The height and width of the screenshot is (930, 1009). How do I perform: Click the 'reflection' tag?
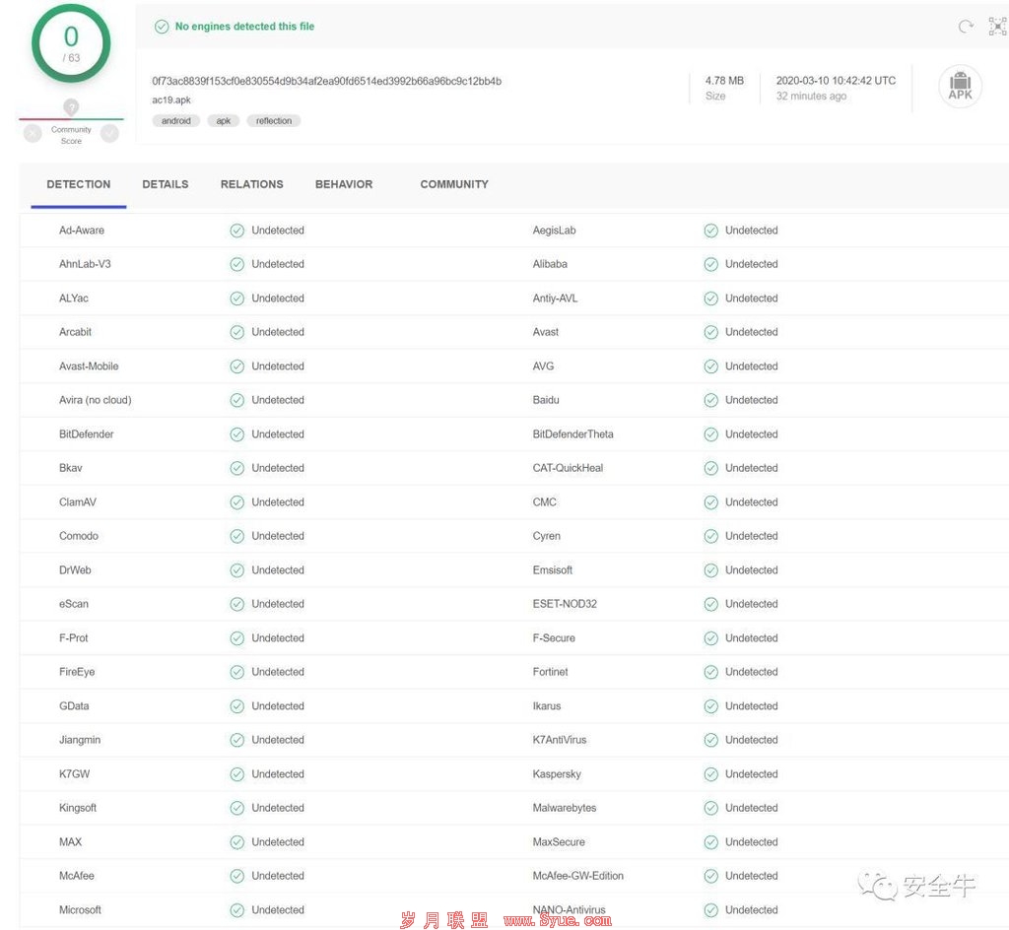pyautogui.click(x=274, y=121)
